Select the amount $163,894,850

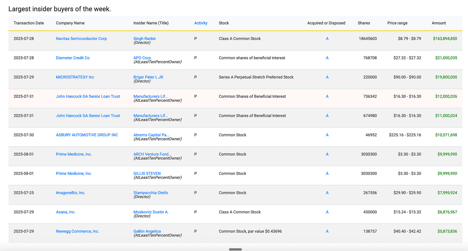tap(445, 39)
